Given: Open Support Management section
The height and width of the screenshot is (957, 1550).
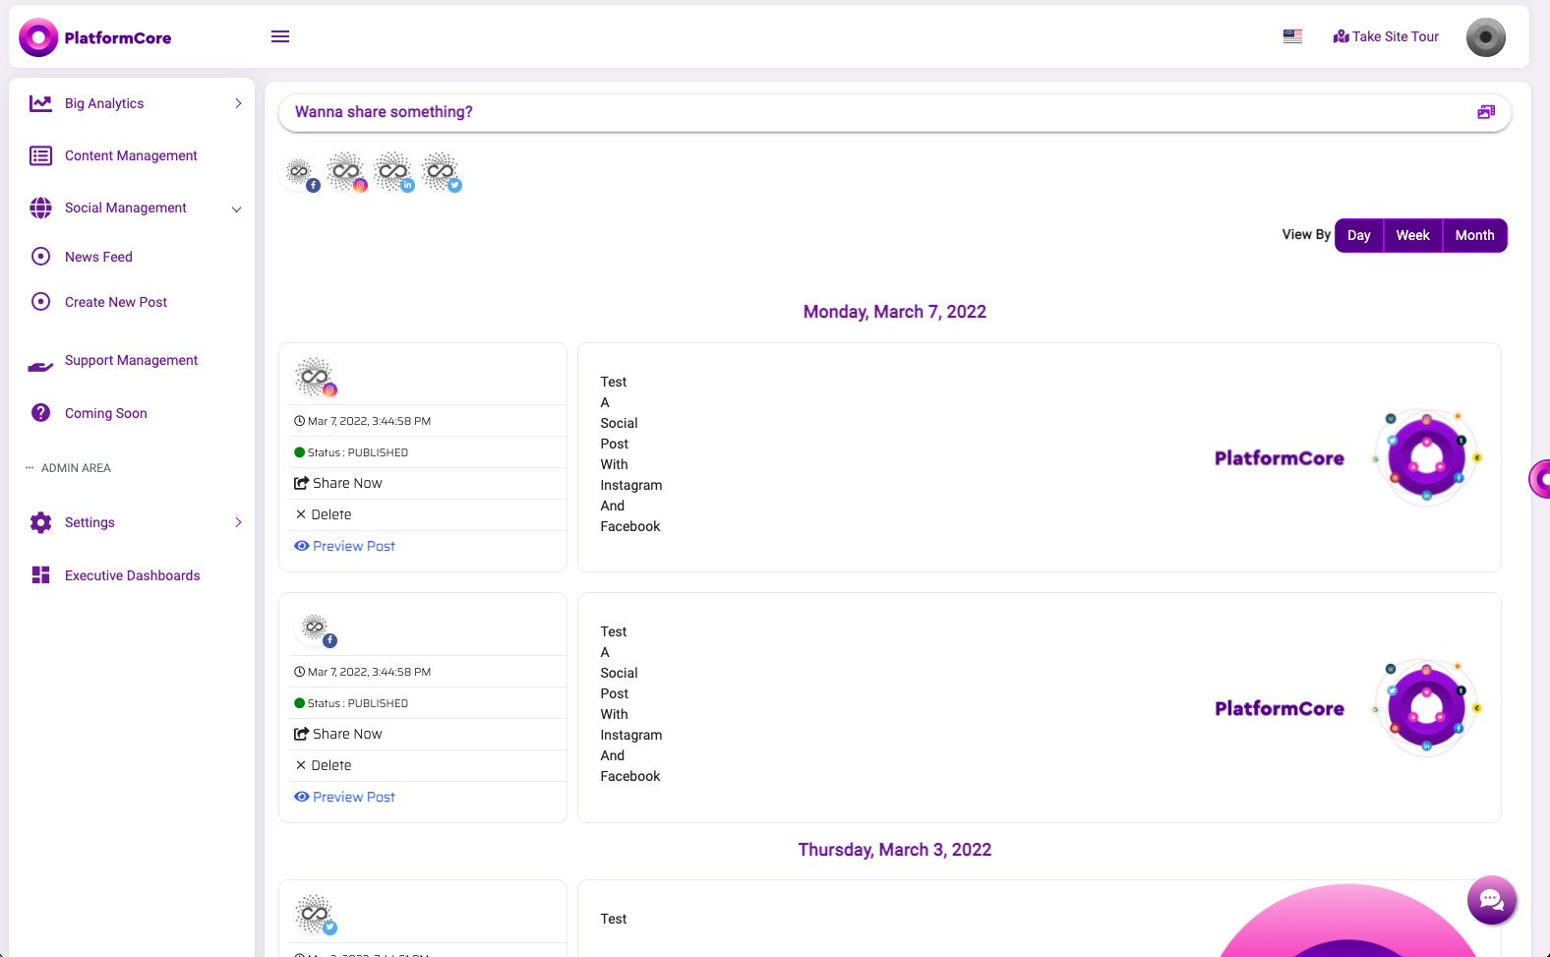Looking at the screenshot, I should [132, 361].
